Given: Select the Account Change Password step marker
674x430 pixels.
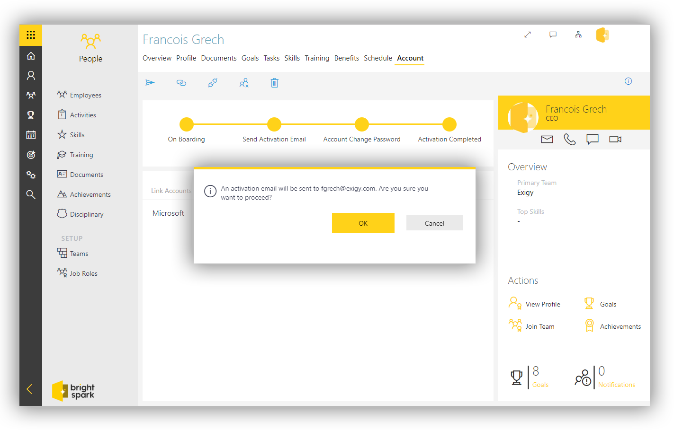Looking at the screenshot, I should 362,124.
